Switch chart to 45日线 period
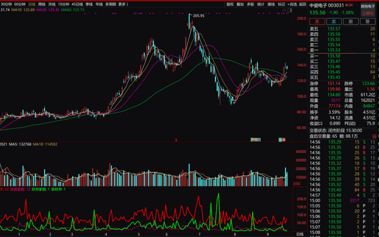Viewport: 379px width, 237px height. (x=77, y=4)
